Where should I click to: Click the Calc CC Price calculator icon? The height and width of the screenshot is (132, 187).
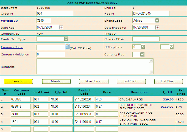tap(68, 47)
